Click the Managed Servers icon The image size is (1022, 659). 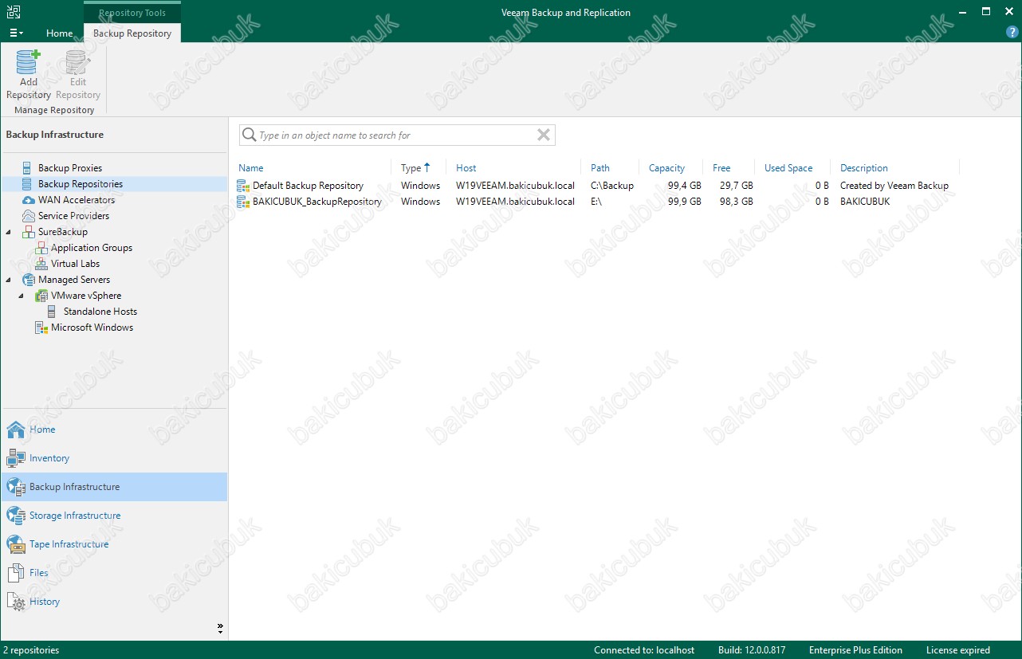point(28,280)
